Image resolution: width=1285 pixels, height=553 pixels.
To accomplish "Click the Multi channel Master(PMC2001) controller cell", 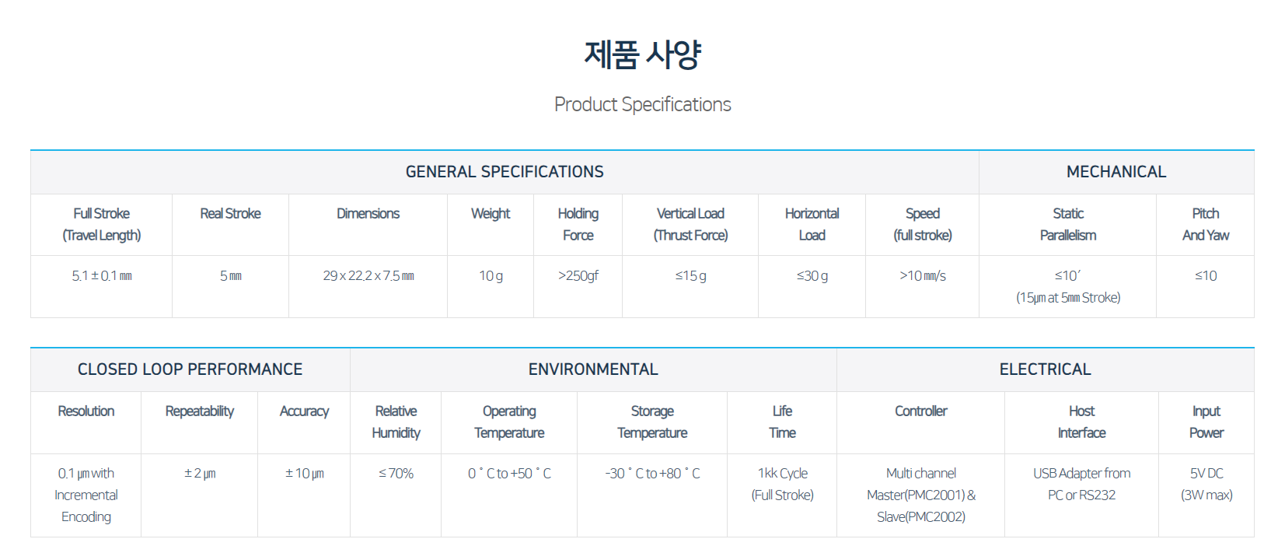I will [x=921, y=495].
